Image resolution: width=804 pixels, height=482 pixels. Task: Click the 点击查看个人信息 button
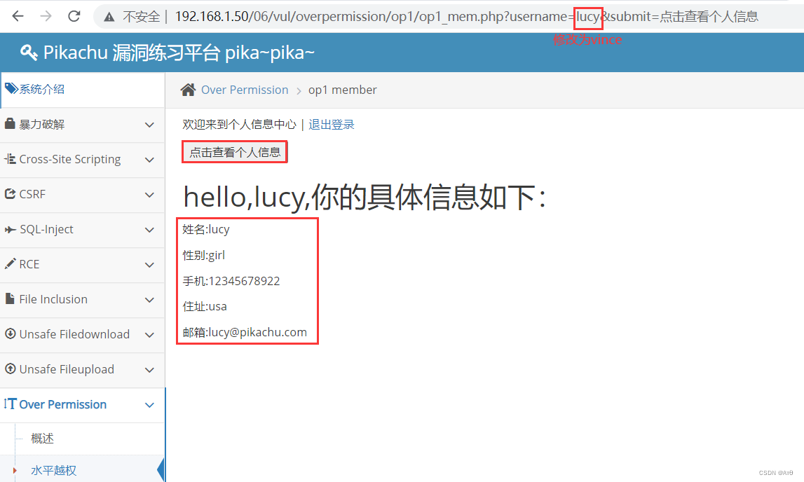235,152
